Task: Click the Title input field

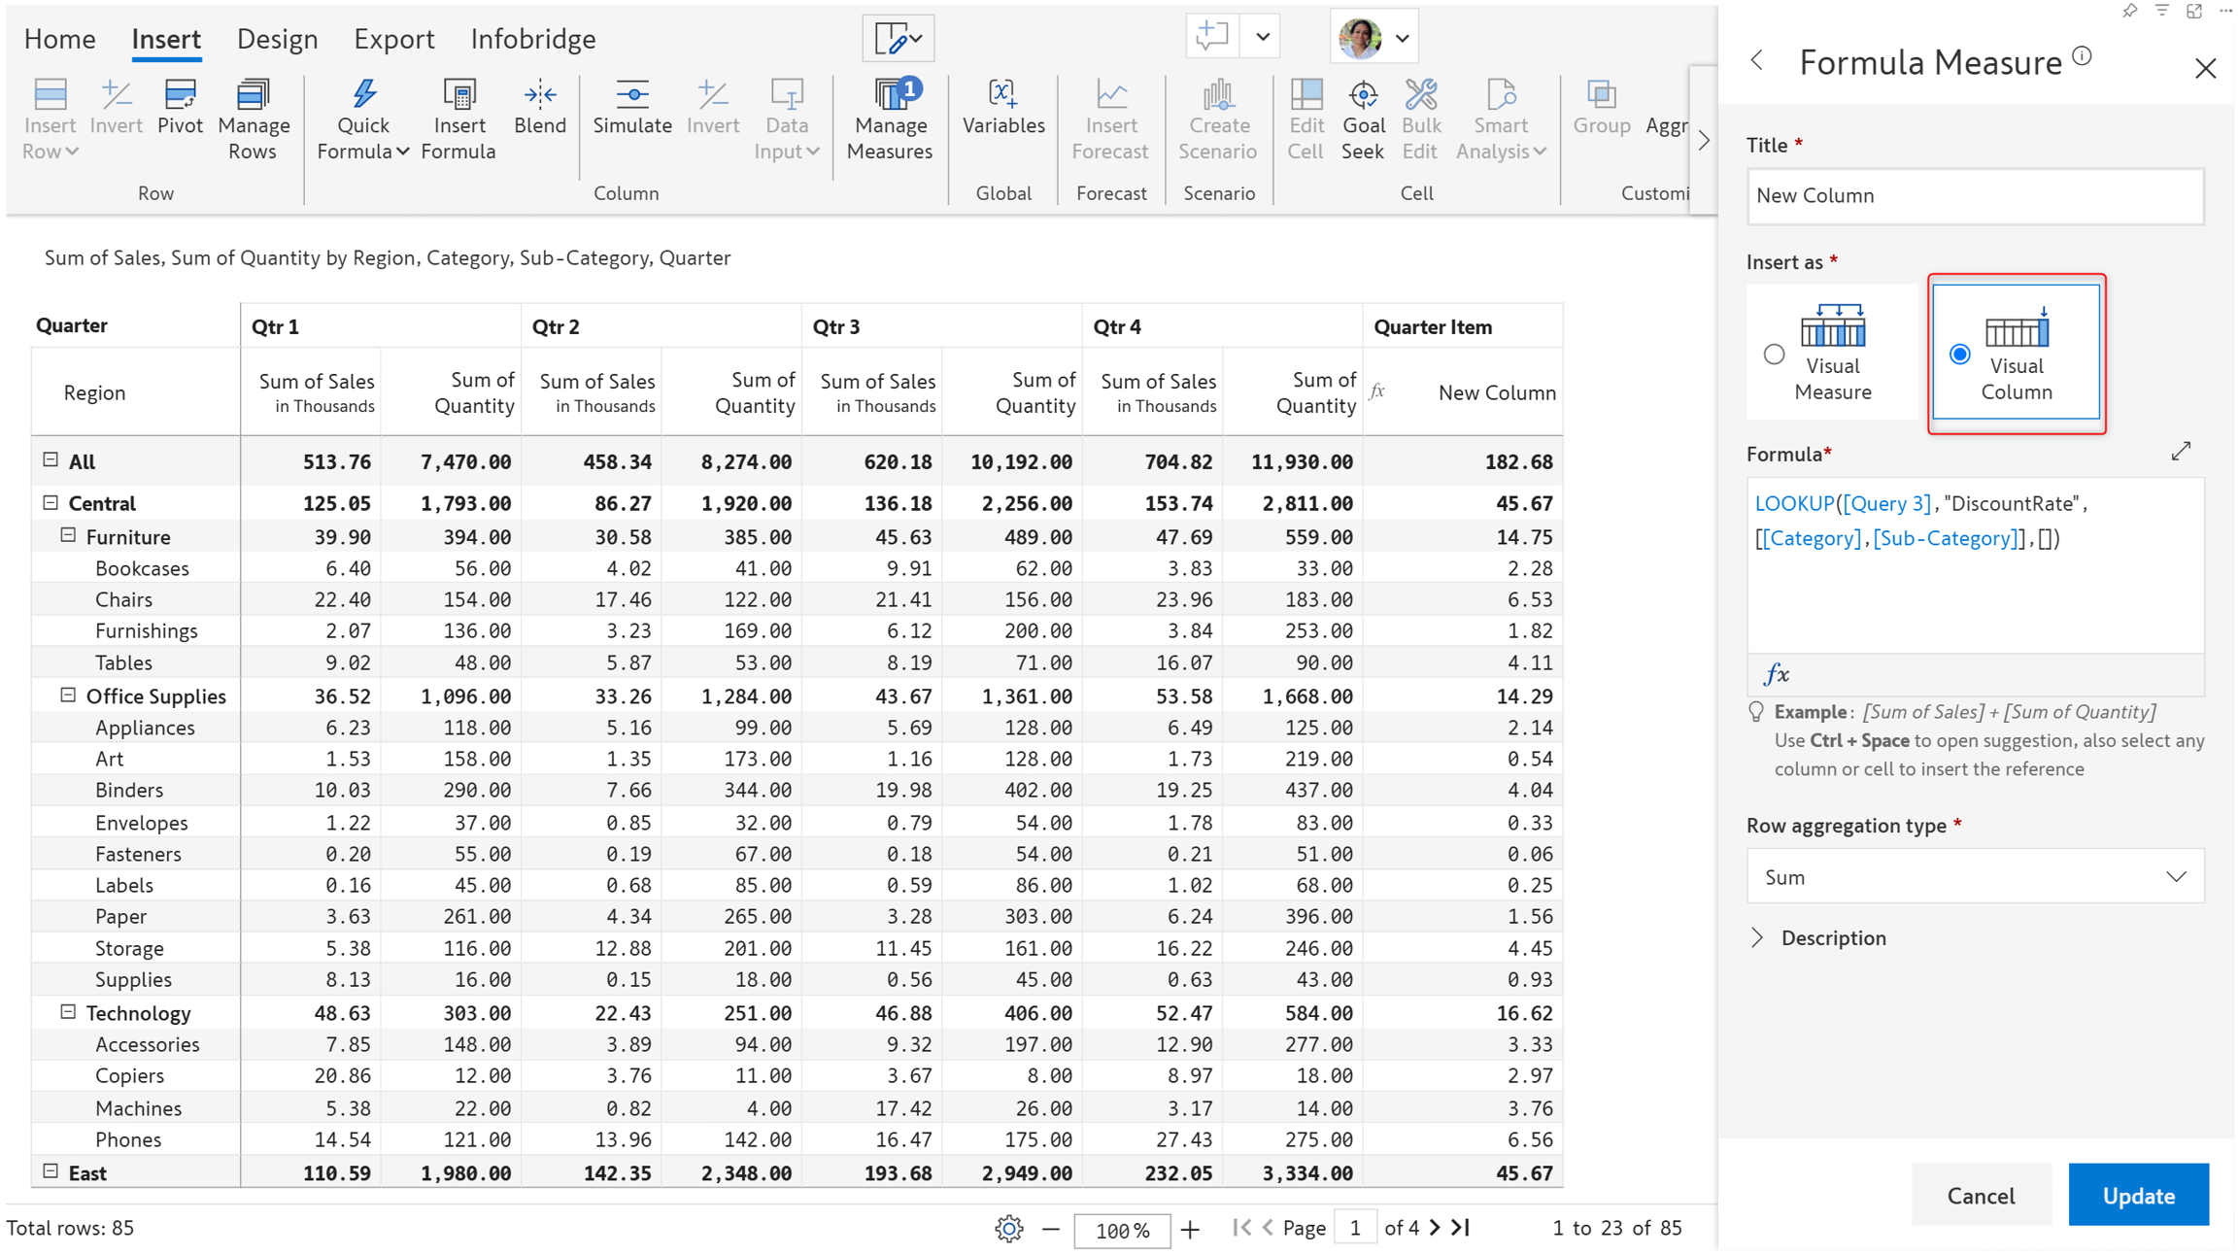Action: tap(1975, 195)
